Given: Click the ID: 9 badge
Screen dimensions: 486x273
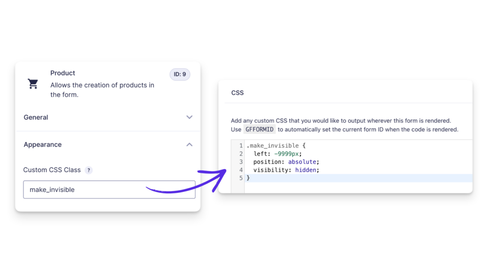Looking at the screenshot, I should click(x=180, y=74).
